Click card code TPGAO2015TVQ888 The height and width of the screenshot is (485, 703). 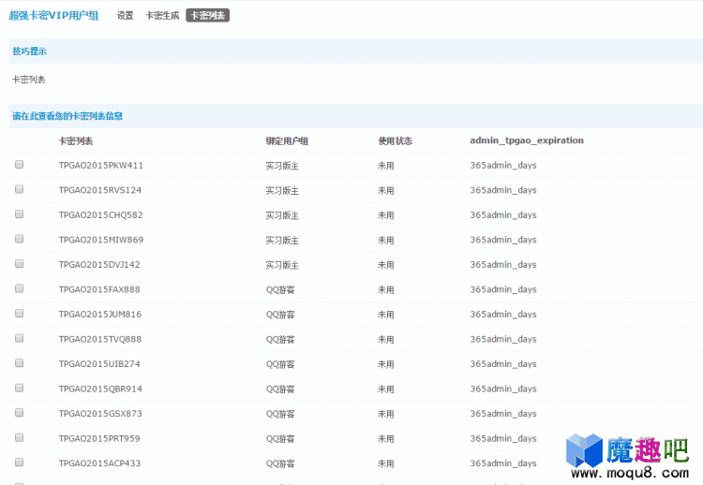(100, 339)
